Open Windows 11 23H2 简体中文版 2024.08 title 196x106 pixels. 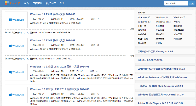point(53,14)
